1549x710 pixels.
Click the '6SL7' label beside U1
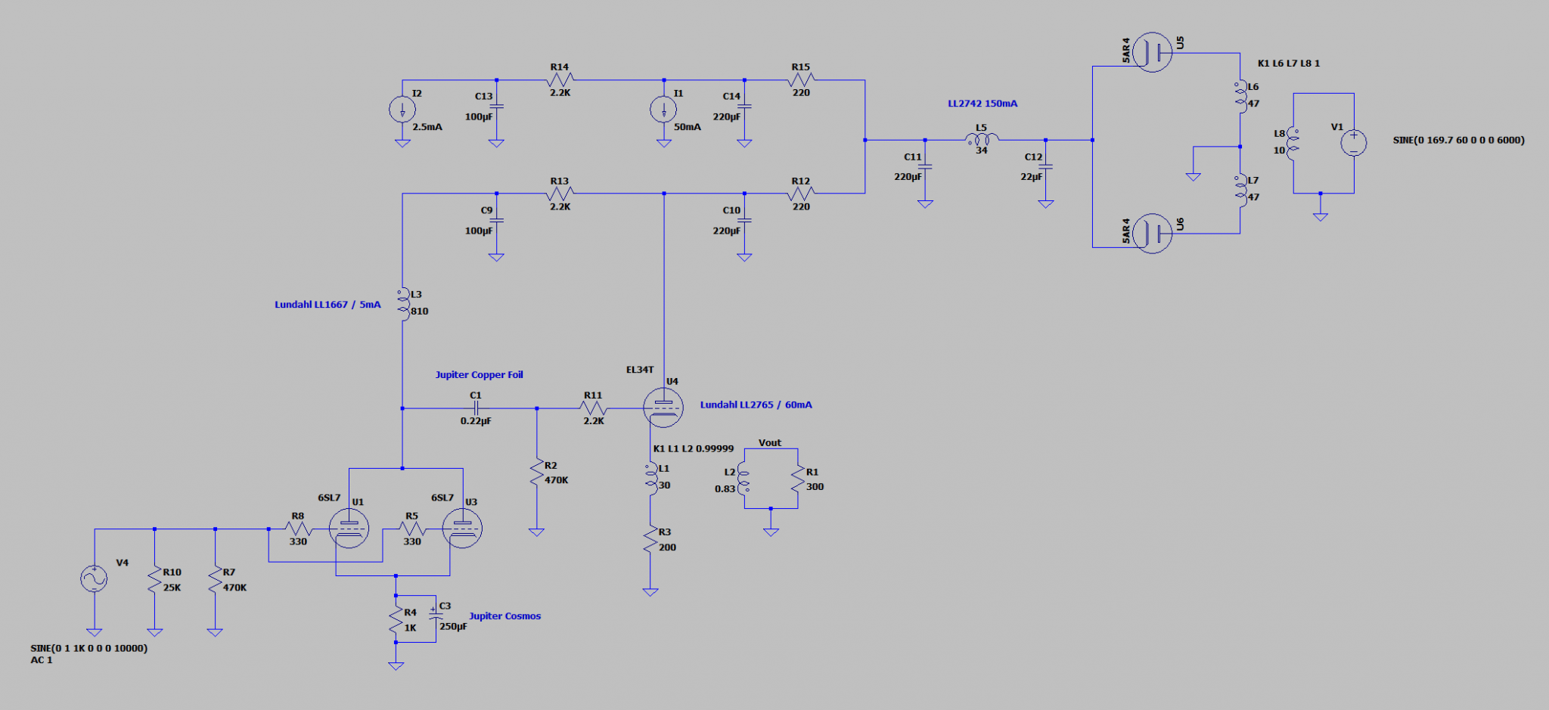[x=329, y=498]
